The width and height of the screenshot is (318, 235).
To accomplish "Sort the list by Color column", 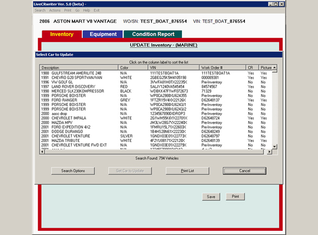I will pyautogui.click(x=133, y=68).
